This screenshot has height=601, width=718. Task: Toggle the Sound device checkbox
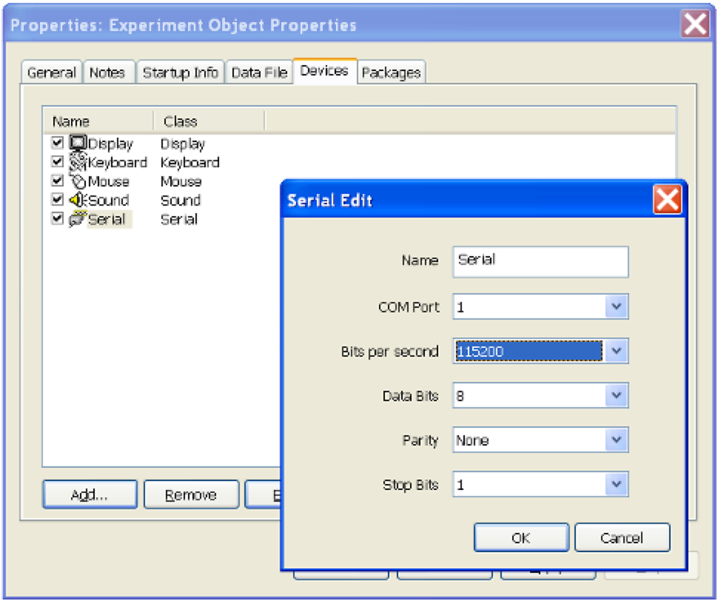click(58, 200)
